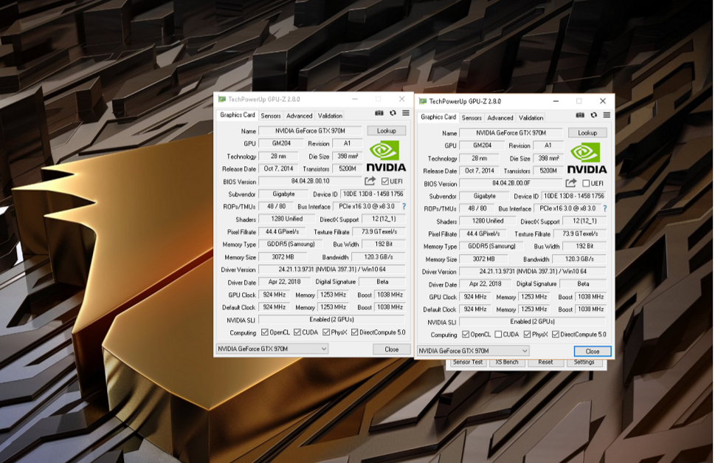Click GPU-Z title bar app icon in left window
715x463 pixels.
point(222,99)
